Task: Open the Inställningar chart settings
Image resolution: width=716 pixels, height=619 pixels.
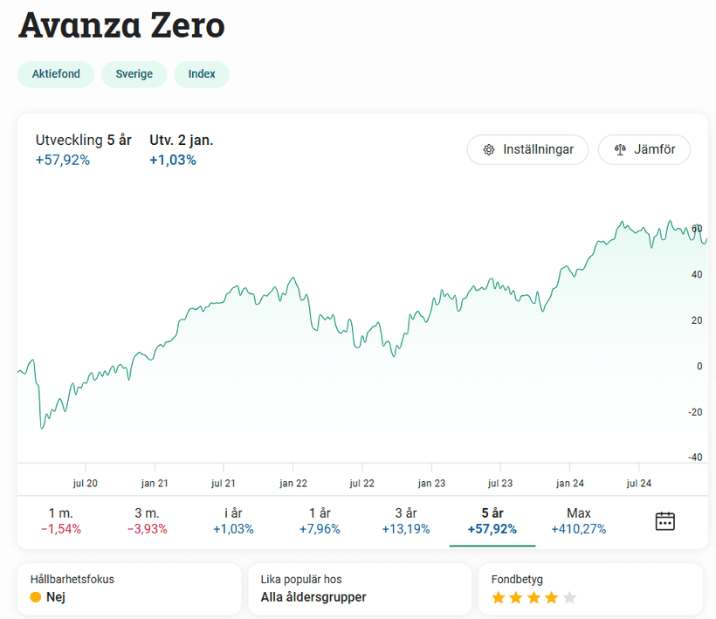Action: 527,149
